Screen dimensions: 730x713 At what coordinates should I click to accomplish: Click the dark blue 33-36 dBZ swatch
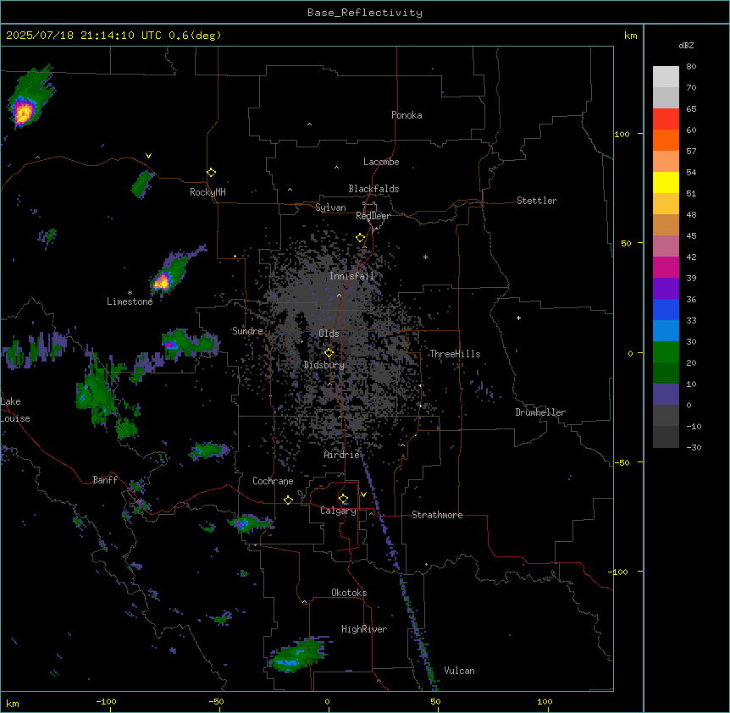coord(666,309)
